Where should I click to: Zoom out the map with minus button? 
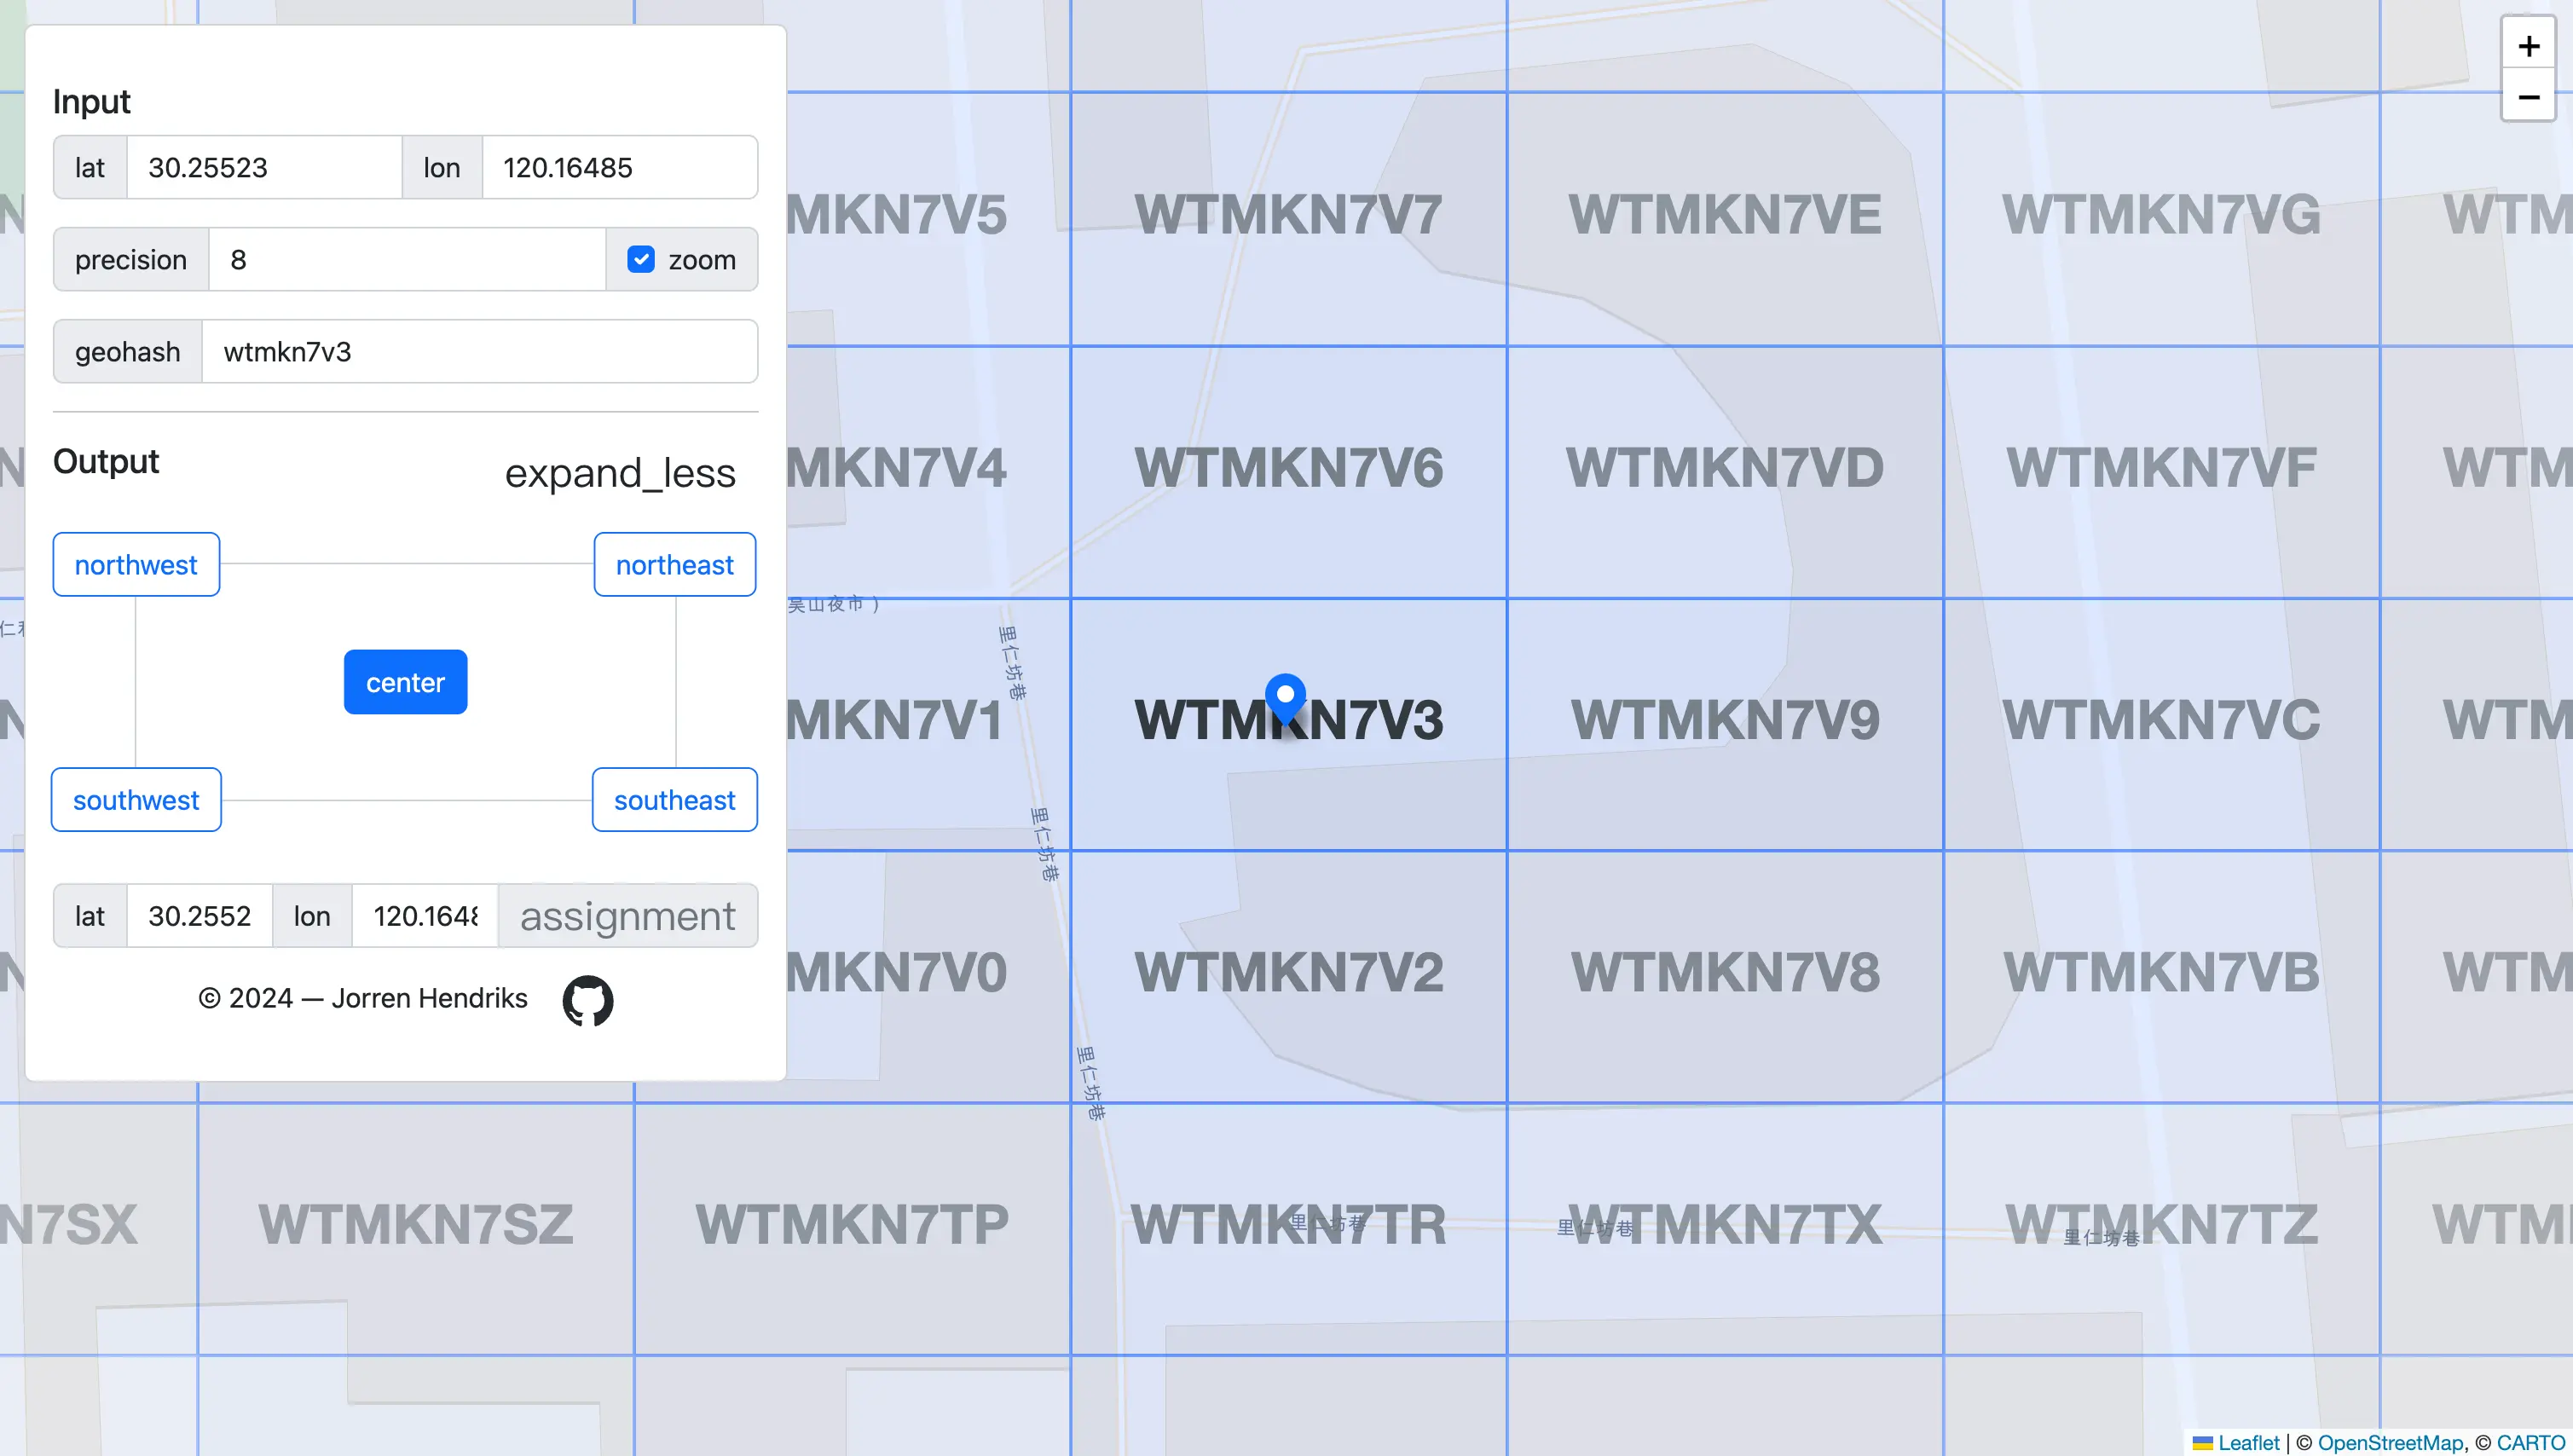(2528, 97)
